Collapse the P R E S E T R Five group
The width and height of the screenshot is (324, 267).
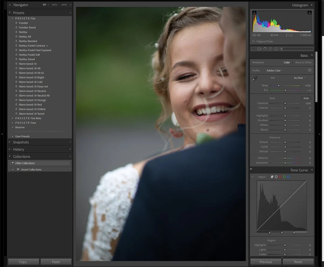pos(13,18)
